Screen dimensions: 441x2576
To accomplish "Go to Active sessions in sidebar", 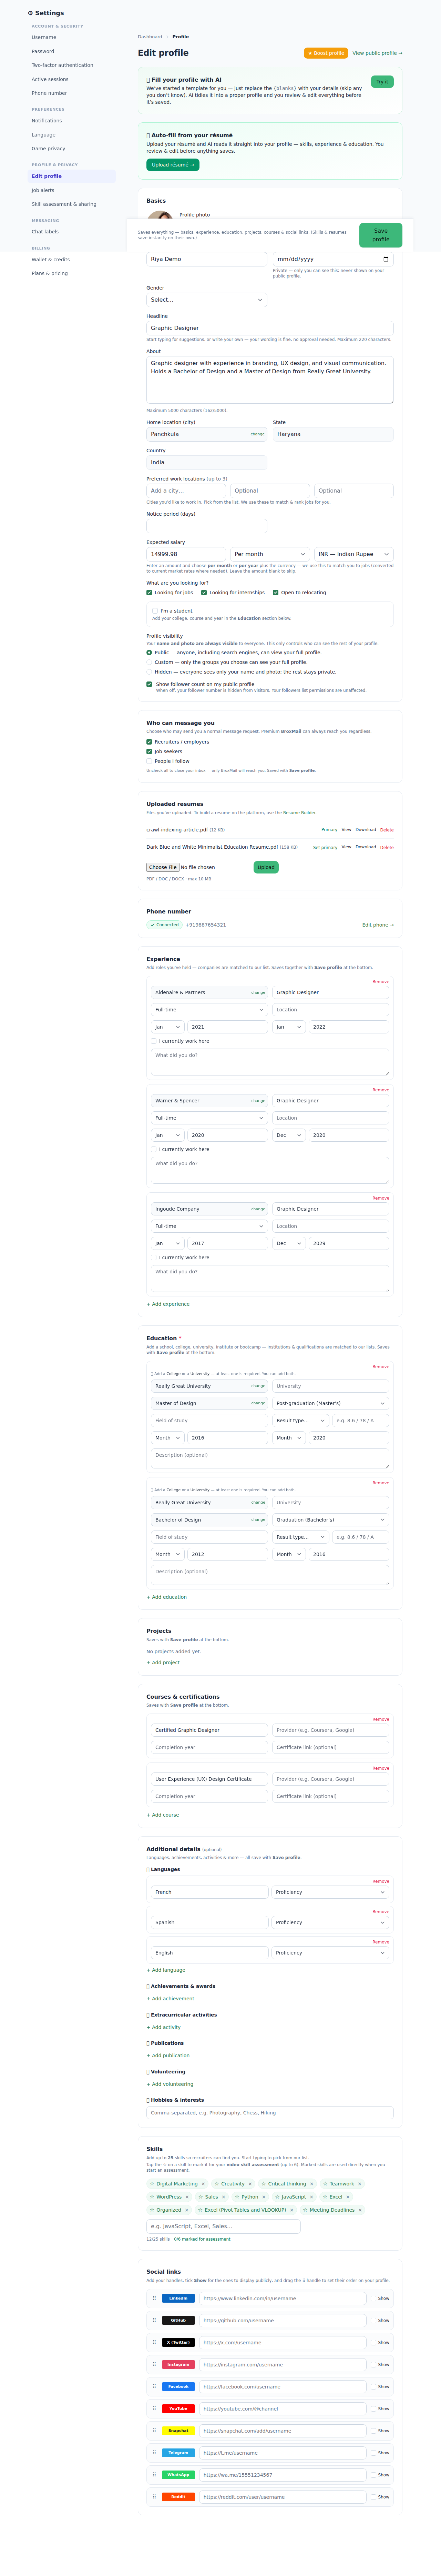I will click(50, 79).
